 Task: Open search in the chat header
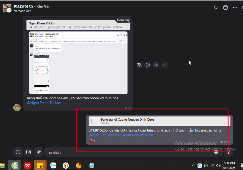coord(216,8)
